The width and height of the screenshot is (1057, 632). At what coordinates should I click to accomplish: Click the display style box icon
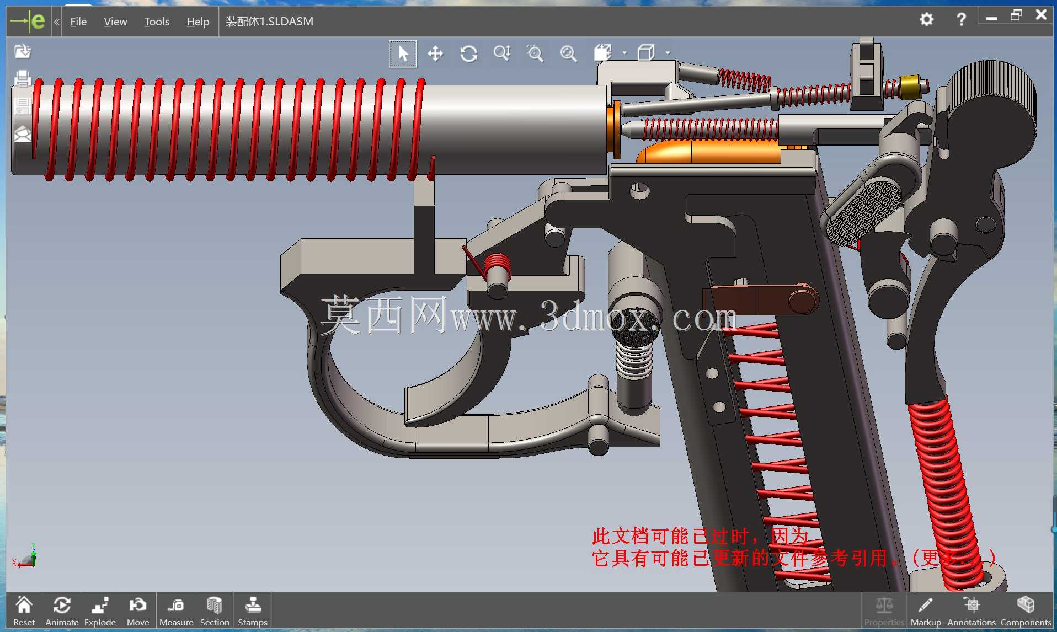click(646, 53)
